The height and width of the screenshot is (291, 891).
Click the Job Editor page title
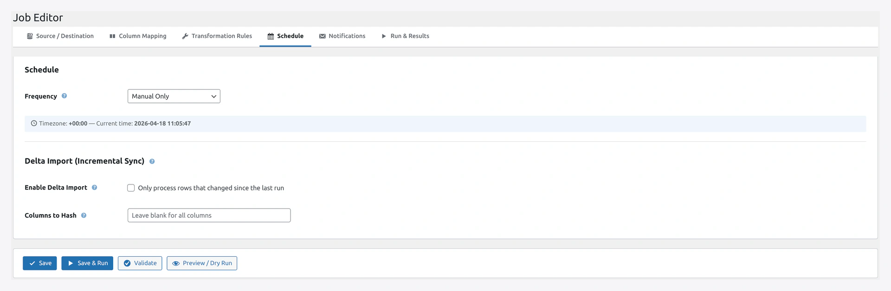[38, 18]
